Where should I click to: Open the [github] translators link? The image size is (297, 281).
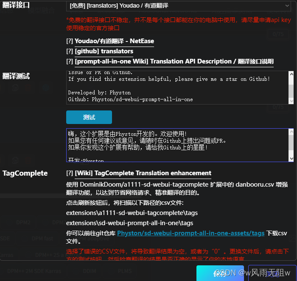coord(104,51)
